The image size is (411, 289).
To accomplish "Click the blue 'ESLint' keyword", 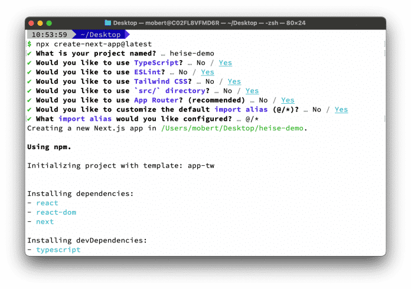I will point(148,72).
